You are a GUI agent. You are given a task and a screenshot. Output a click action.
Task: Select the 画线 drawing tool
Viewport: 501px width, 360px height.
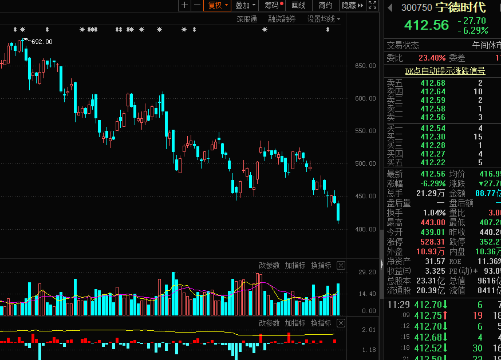click(x=298, y=5)
